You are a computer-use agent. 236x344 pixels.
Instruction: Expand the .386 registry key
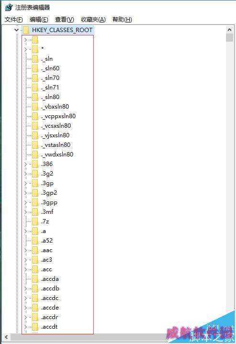click(25, 164)
